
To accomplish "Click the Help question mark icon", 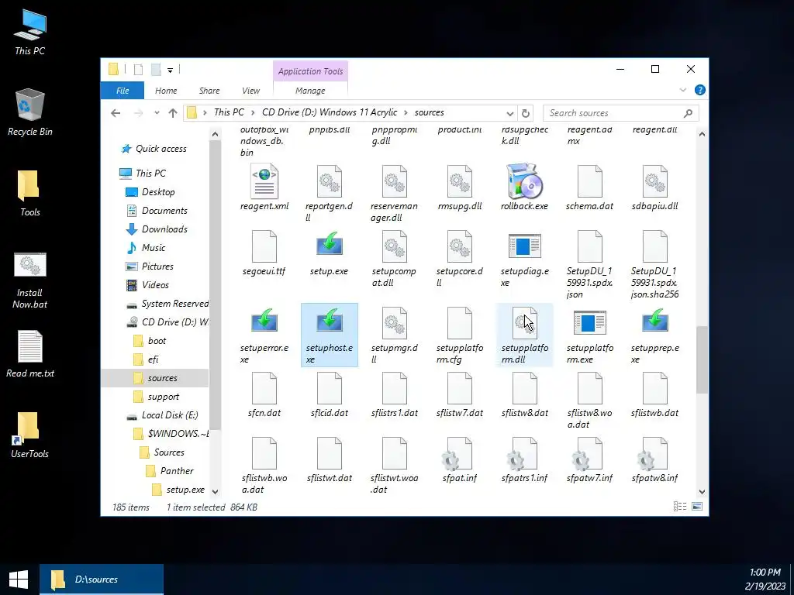I will [700, 90].
